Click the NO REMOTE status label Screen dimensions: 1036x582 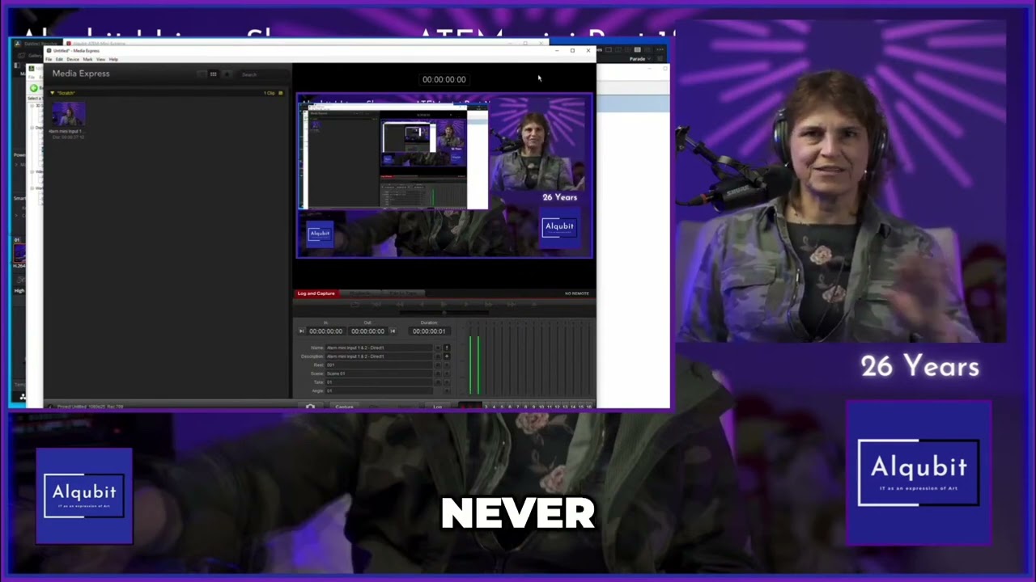pos(576,293)
